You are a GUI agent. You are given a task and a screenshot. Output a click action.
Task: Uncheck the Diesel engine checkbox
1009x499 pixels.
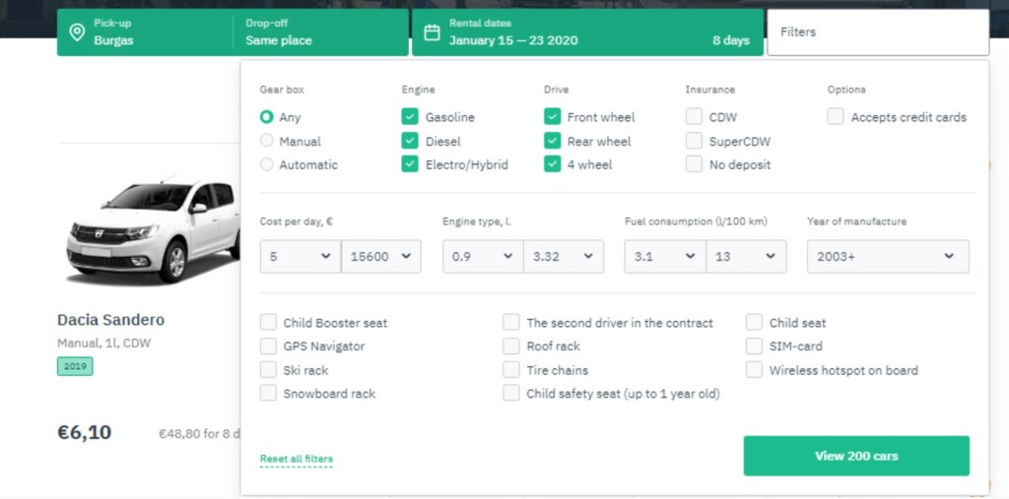[x=410, y=140]
